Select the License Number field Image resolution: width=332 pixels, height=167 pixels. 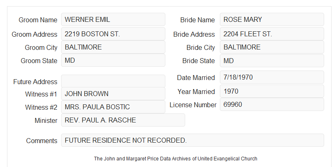(272, 104)
